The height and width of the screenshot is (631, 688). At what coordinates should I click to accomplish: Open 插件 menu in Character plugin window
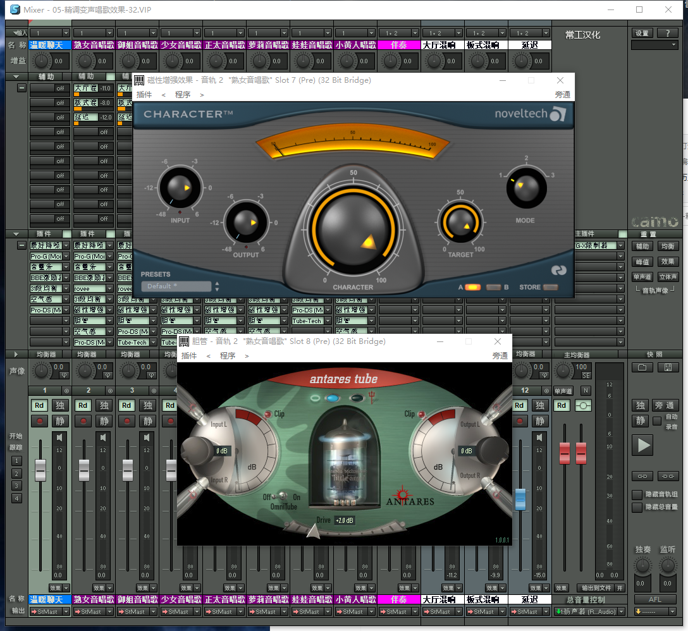tap(144, 95)
